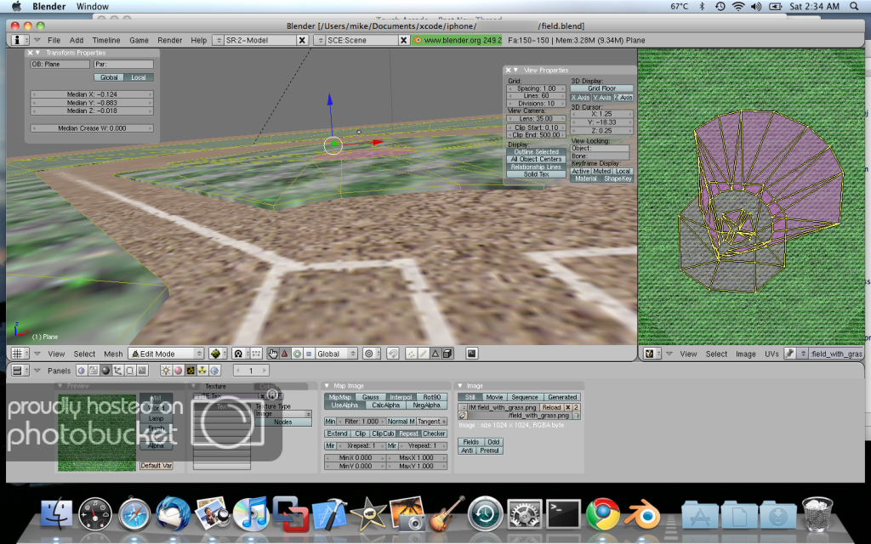
Task: Adjust the Filter: 1.000 slider
Action: (x=361, y=422)
